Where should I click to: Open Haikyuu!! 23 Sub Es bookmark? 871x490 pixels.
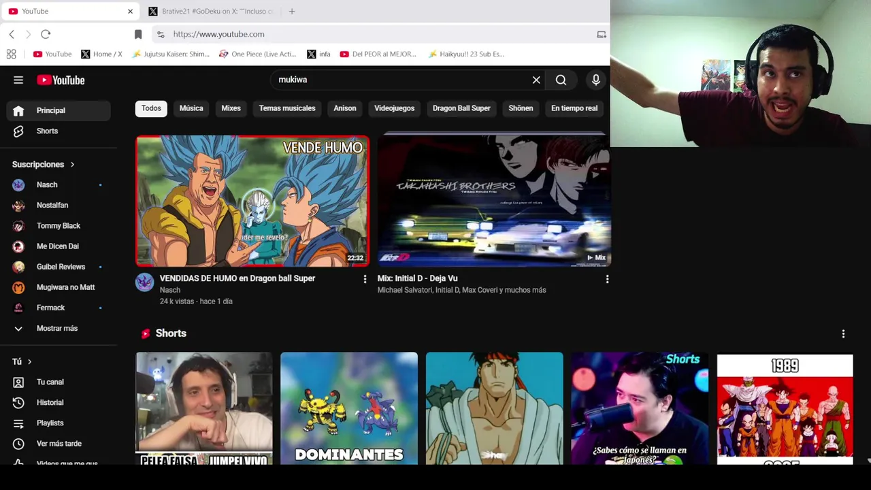[466, 54]
